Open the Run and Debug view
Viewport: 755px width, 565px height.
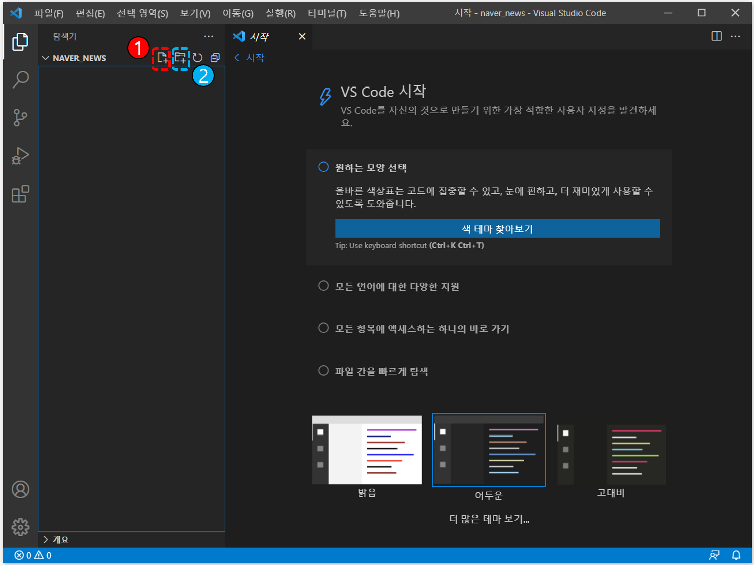[x=20, y=156]
